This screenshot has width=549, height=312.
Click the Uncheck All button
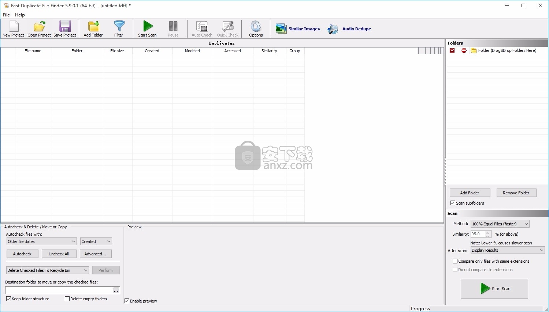click(x=59, y=254)
